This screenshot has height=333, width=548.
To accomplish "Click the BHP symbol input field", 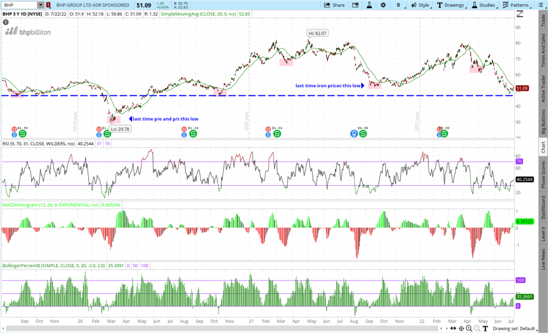I will click(x=20, y=5).
